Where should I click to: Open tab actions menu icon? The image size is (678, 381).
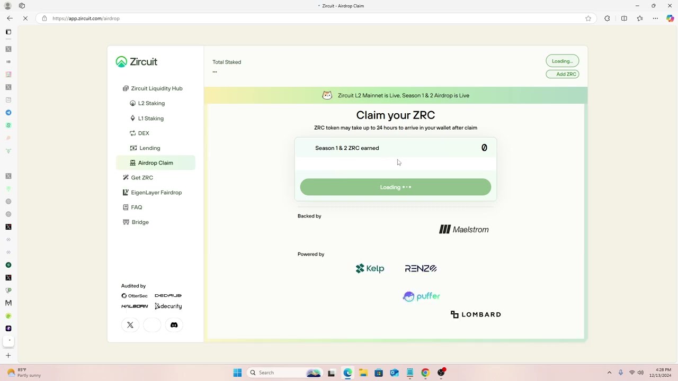22,5
